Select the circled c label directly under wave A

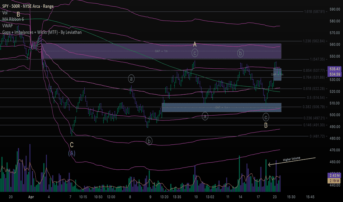click(x=195, y=53)
